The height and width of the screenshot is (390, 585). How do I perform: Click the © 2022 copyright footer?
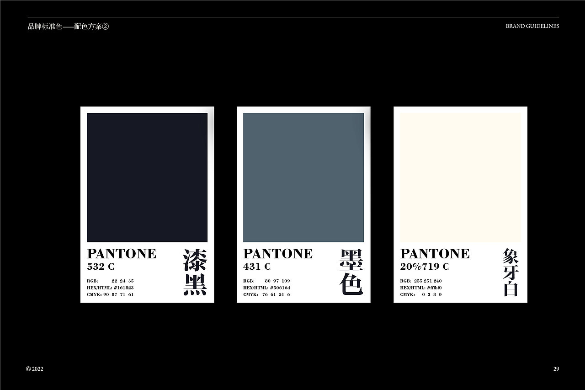35,369
